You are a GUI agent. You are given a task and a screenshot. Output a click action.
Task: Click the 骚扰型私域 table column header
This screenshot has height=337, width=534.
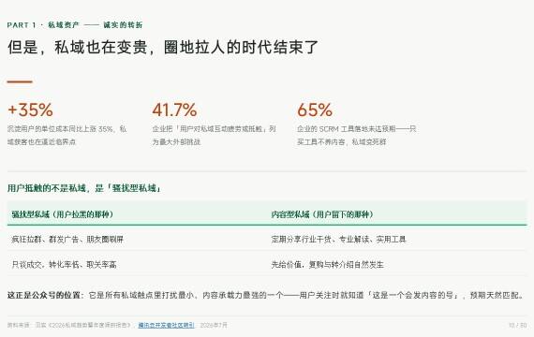63,214
